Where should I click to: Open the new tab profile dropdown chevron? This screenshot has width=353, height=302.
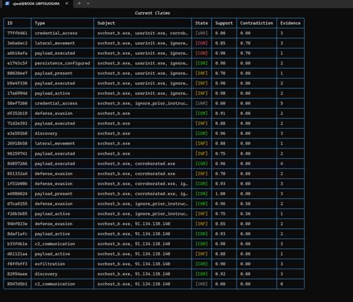point(88,3)
